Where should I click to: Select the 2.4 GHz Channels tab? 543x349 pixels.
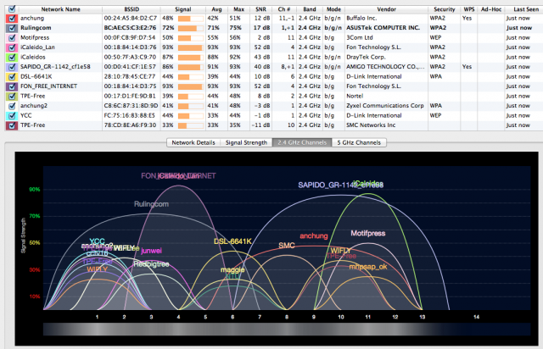302,142
